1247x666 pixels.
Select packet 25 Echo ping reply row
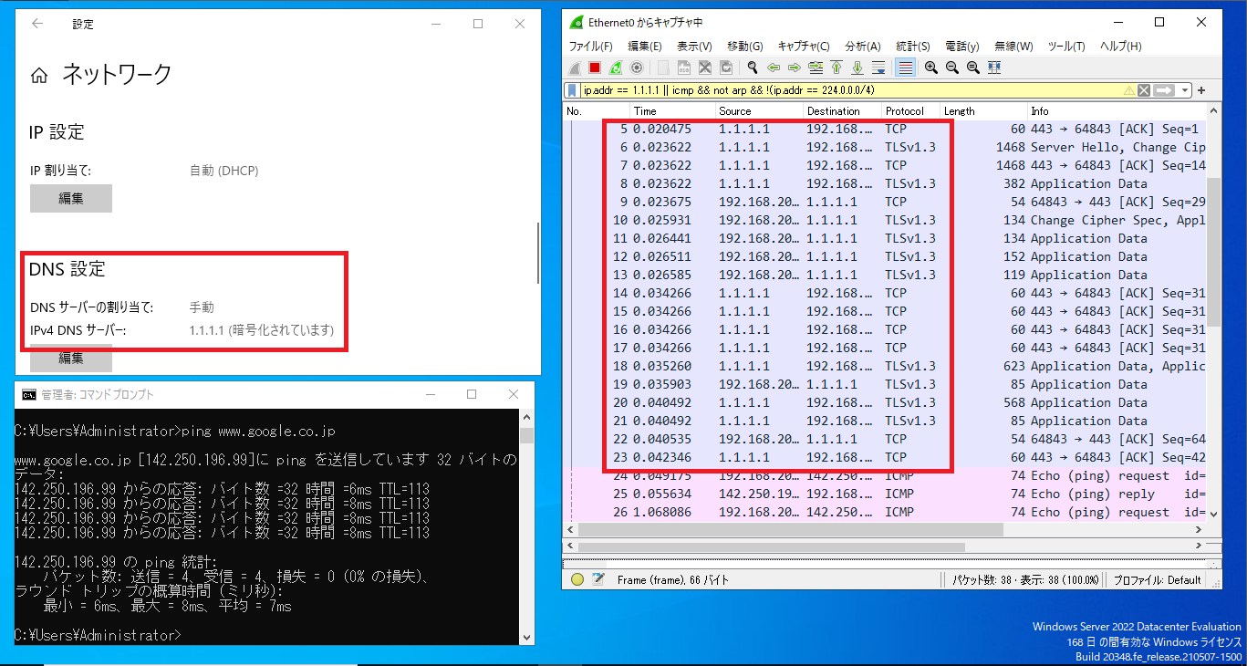[x=885, y=494]
